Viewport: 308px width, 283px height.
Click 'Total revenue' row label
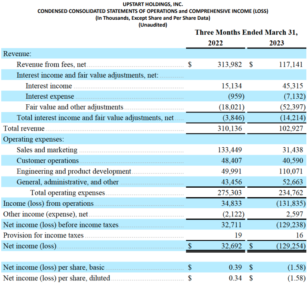tap(24, 128)
